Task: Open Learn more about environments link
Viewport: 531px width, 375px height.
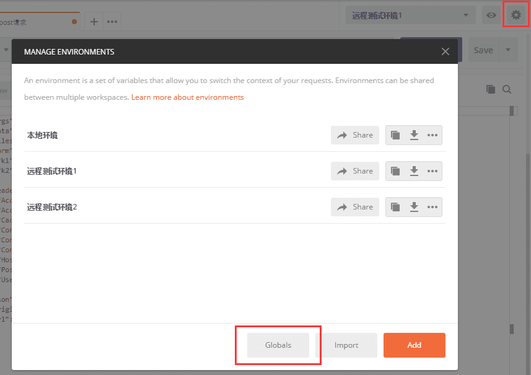Action: click(187, 97)
